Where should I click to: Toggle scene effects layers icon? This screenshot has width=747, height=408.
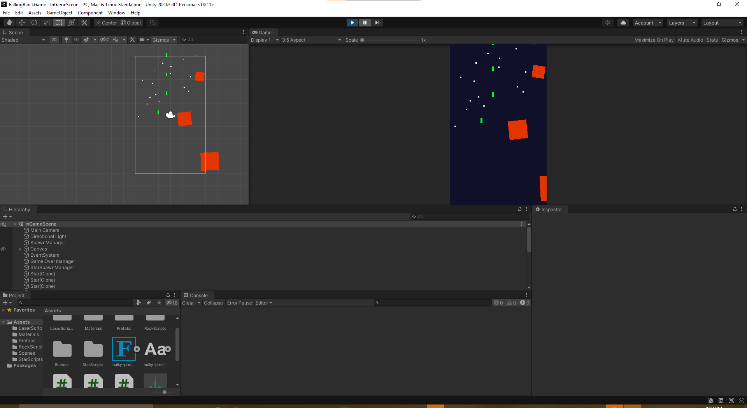86,40
